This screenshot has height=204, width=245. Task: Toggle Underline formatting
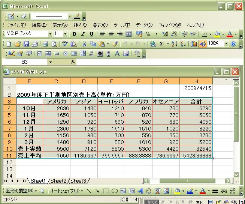(91, 34)
